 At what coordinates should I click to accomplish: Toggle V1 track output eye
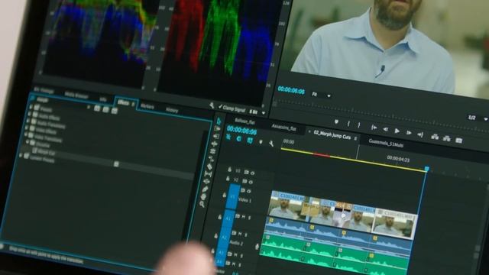pos(248,191)
